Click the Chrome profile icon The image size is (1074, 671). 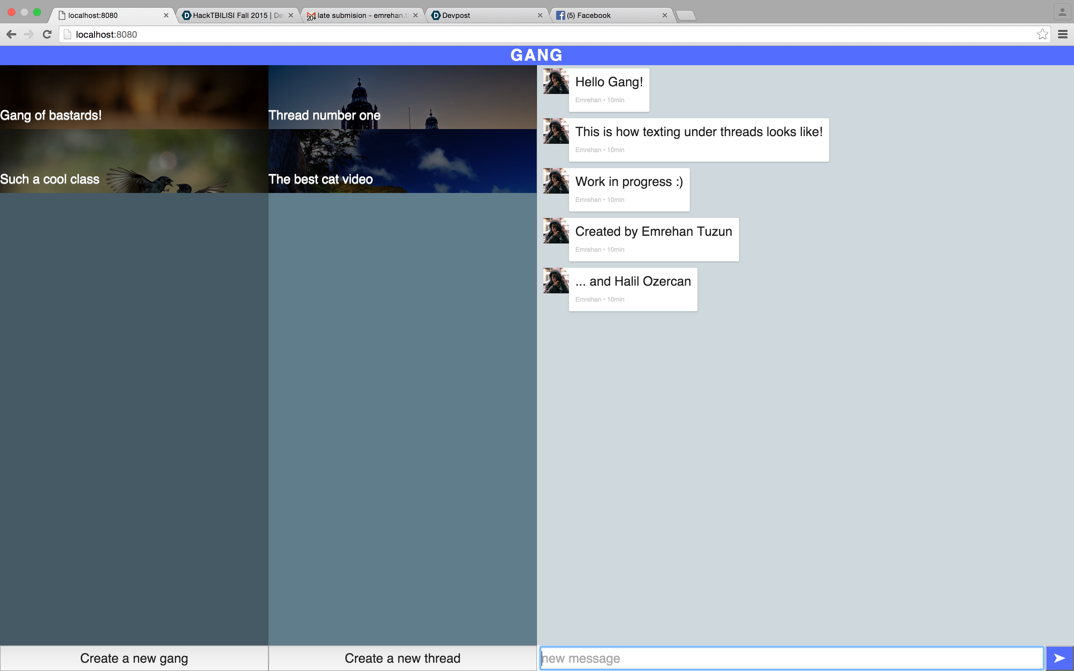[x=1062, y=12]
